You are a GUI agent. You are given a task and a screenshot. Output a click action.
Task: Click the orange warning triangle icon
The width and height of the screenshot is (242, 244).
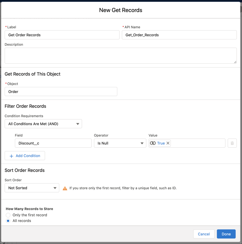[65, 188]
